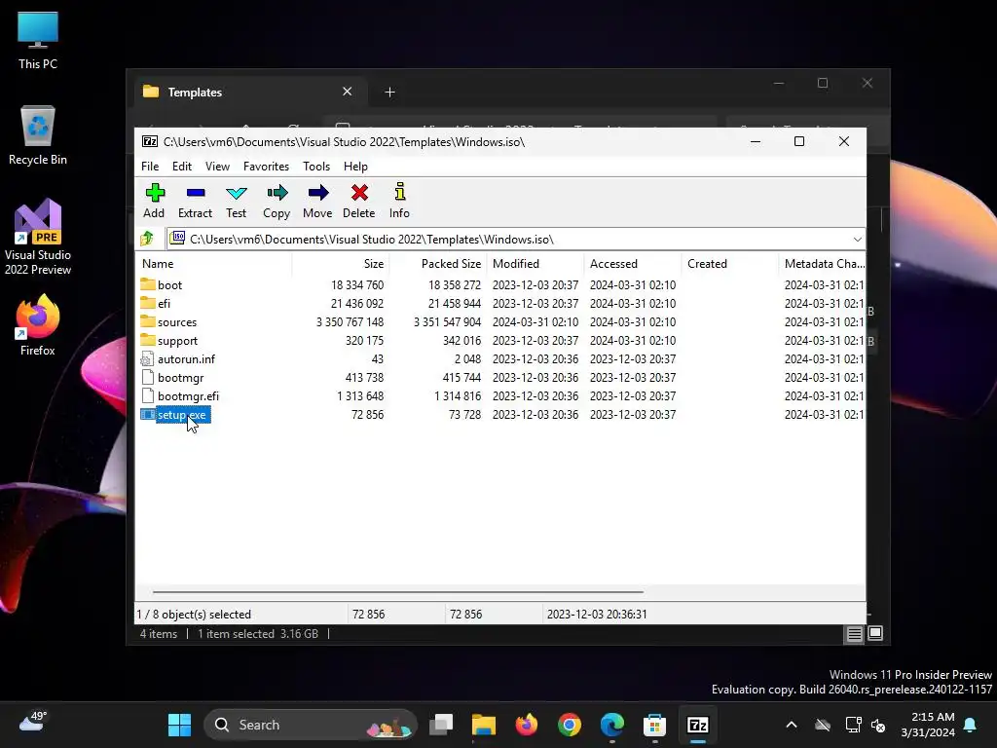Image resolution: width=997 pixels, height=748 pixels.
Task: Select the autorun.inf file
Action: point(186,358)
